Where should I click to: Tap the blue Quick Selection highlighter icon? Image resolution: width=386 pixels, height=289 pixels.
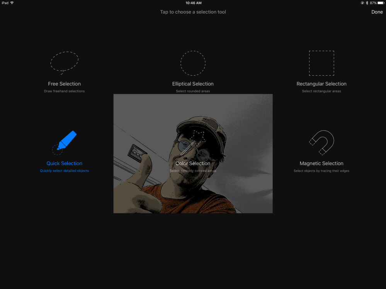tap(64, 142)
